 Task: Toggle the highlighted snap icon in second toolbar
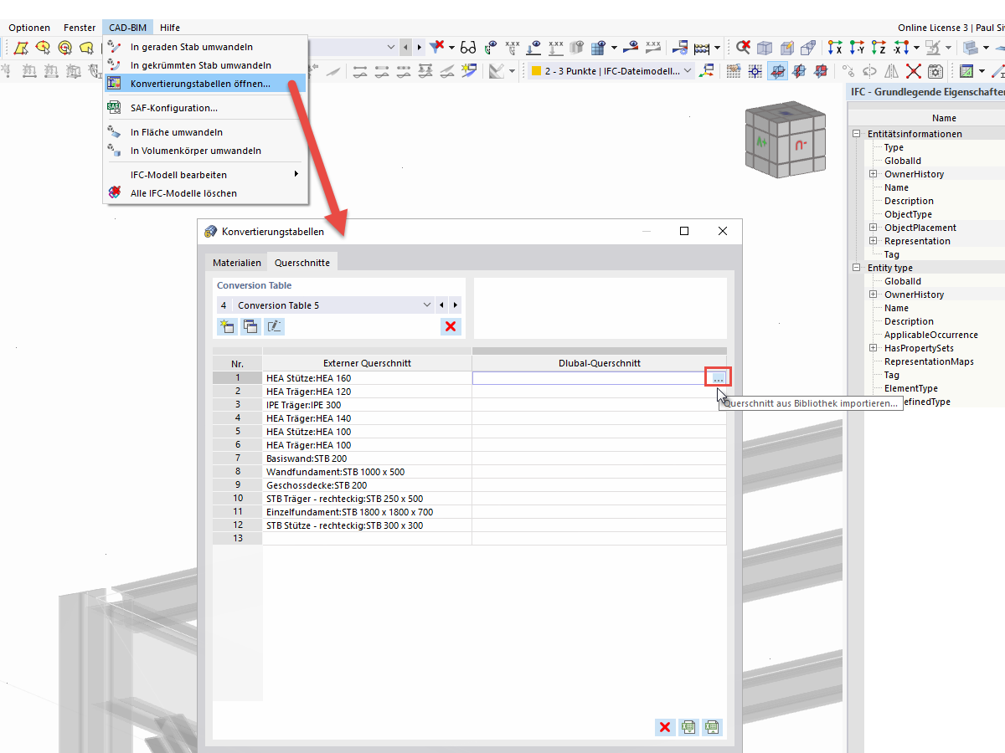point(778,71)
